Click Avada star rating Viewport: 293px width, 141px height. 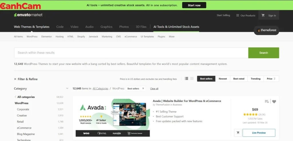pyautogui.click(x=250, y=114)
